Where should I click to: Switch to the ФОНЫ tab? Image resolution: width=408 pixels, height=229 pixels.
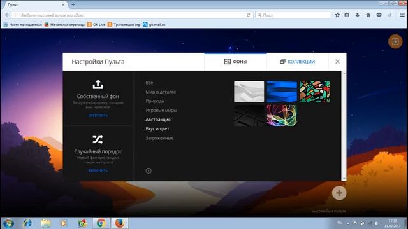(x=235, y=62)
